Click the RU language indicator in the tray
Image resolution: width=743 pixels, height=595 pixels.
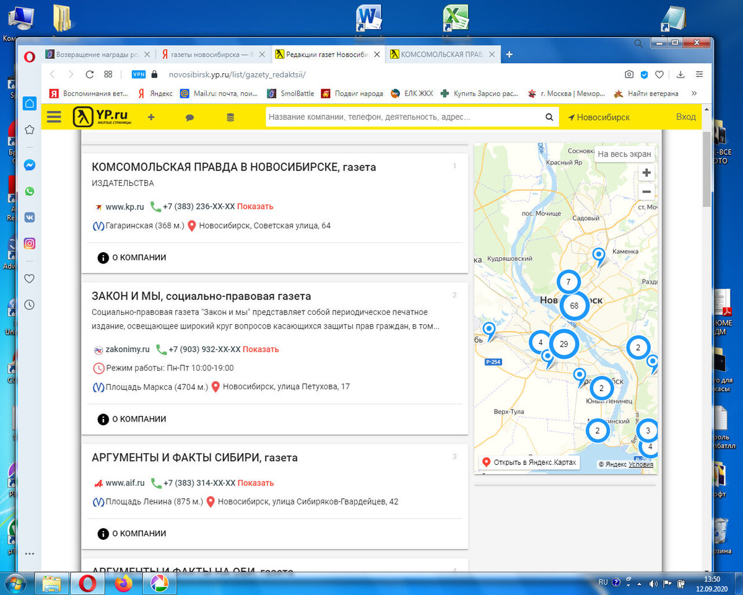point(603,583)
